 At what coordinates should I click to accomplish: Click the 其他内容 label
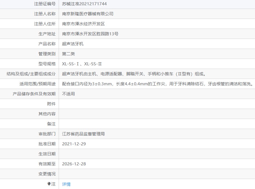click(47, 114)
